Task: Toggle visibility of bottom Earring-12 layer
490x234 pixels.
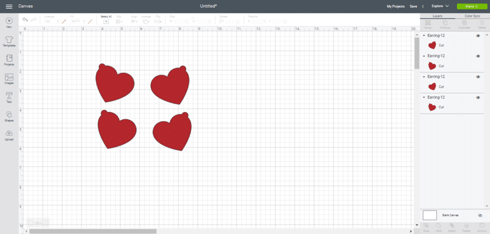Action: click(x=478, y=97)
